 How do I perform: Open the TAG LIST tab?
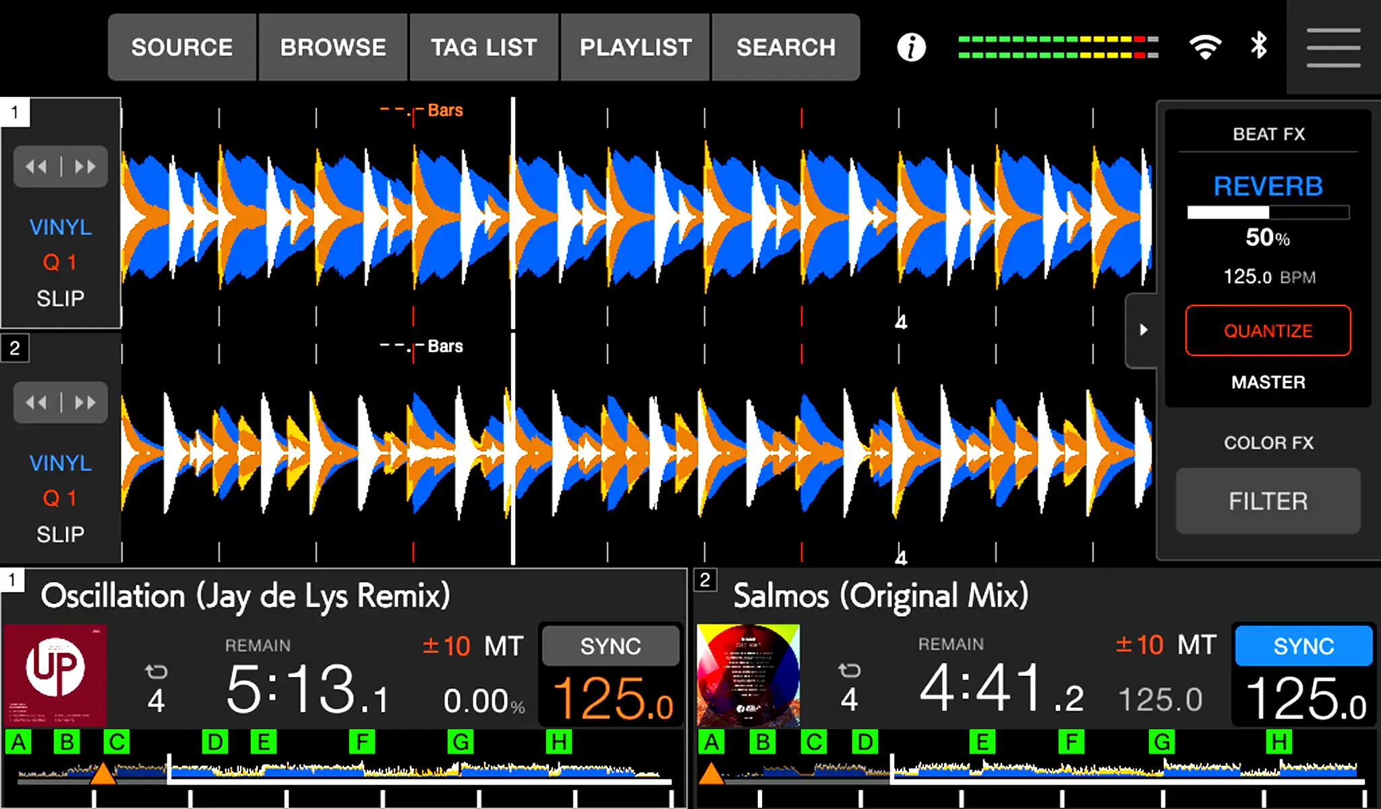[x=484, y=47]
